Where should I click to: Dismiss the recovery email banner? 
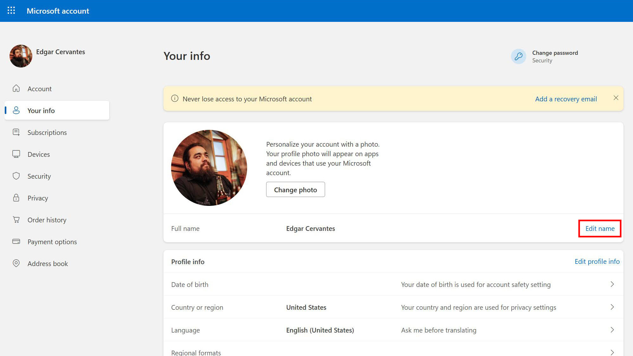[x=616, y=98]
